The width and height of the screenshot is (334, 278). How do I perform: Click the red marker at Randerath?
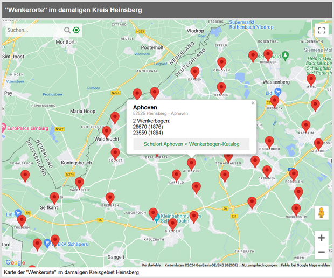coord(296,210)
